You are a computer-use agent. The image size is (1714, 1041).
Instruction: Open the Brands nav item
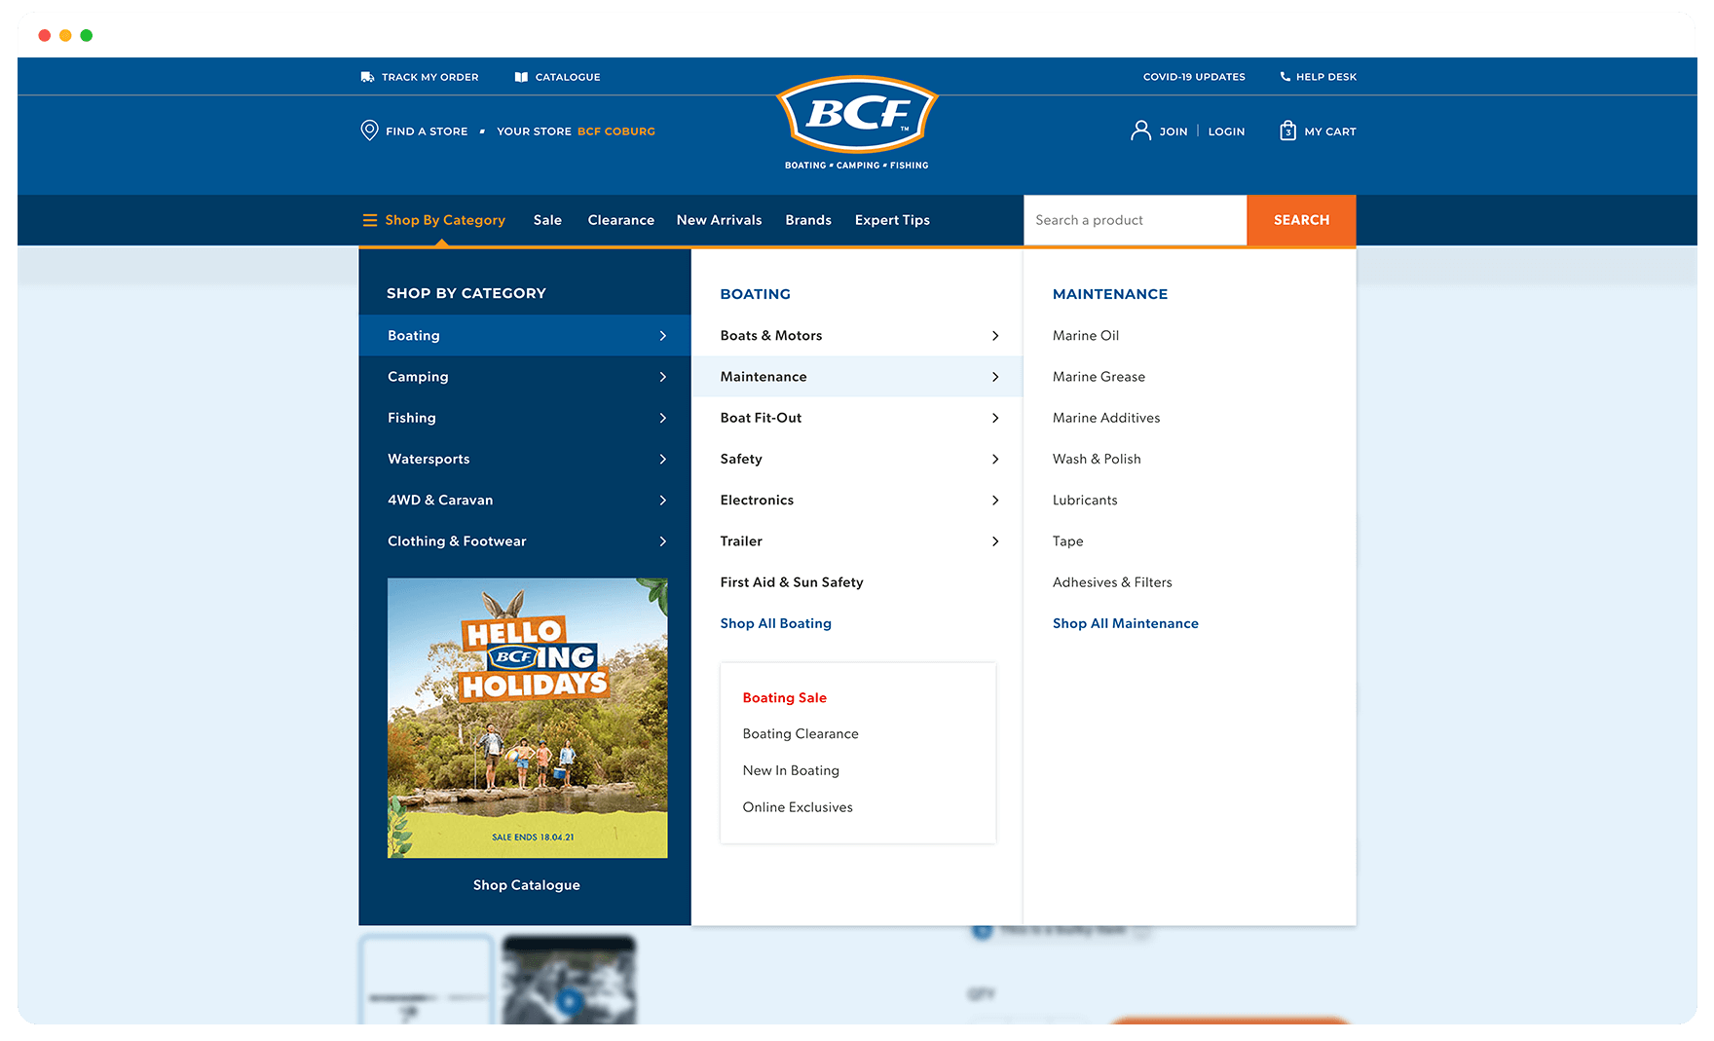coord(808,220)
